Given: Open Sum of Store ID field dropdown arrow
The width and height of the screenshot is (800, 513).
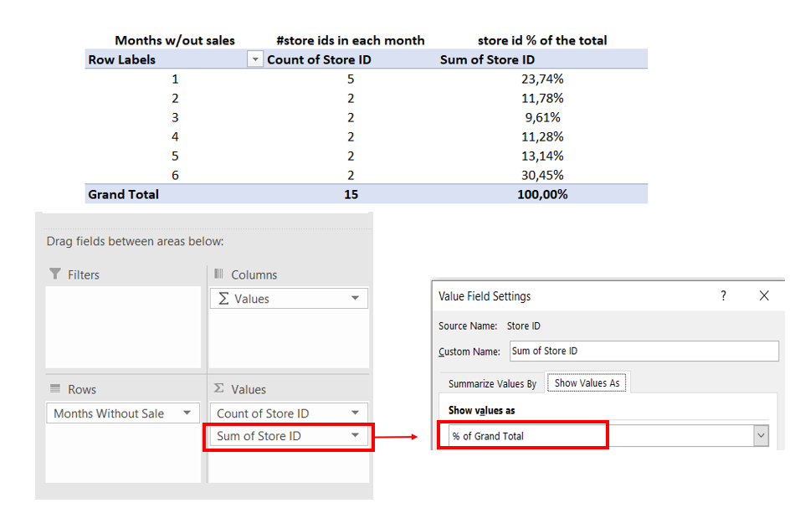Looking at the screenshot, I should [x=355, y=435].
